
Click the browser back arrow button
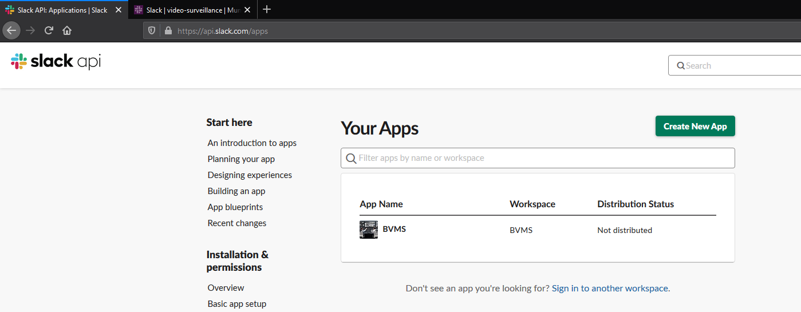click(11, 31)
